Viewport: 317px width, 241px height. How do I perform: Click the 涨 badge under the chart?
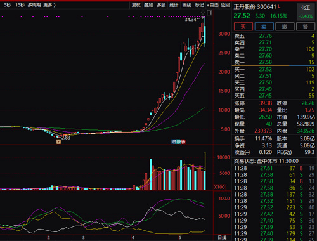(x=183, y=141)
